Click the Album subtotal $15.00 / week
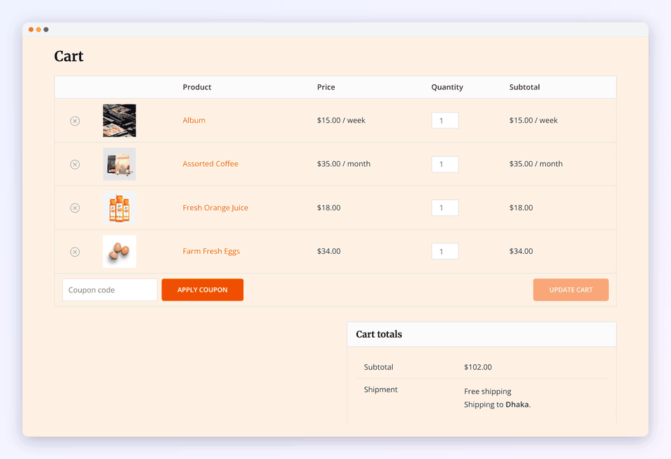Screen dimensions: 671x459 click(533, 121)
